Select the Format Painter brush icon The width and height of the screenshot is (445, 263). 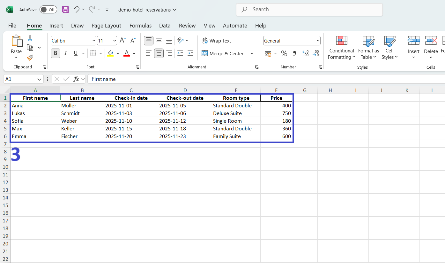coord(30,58)
